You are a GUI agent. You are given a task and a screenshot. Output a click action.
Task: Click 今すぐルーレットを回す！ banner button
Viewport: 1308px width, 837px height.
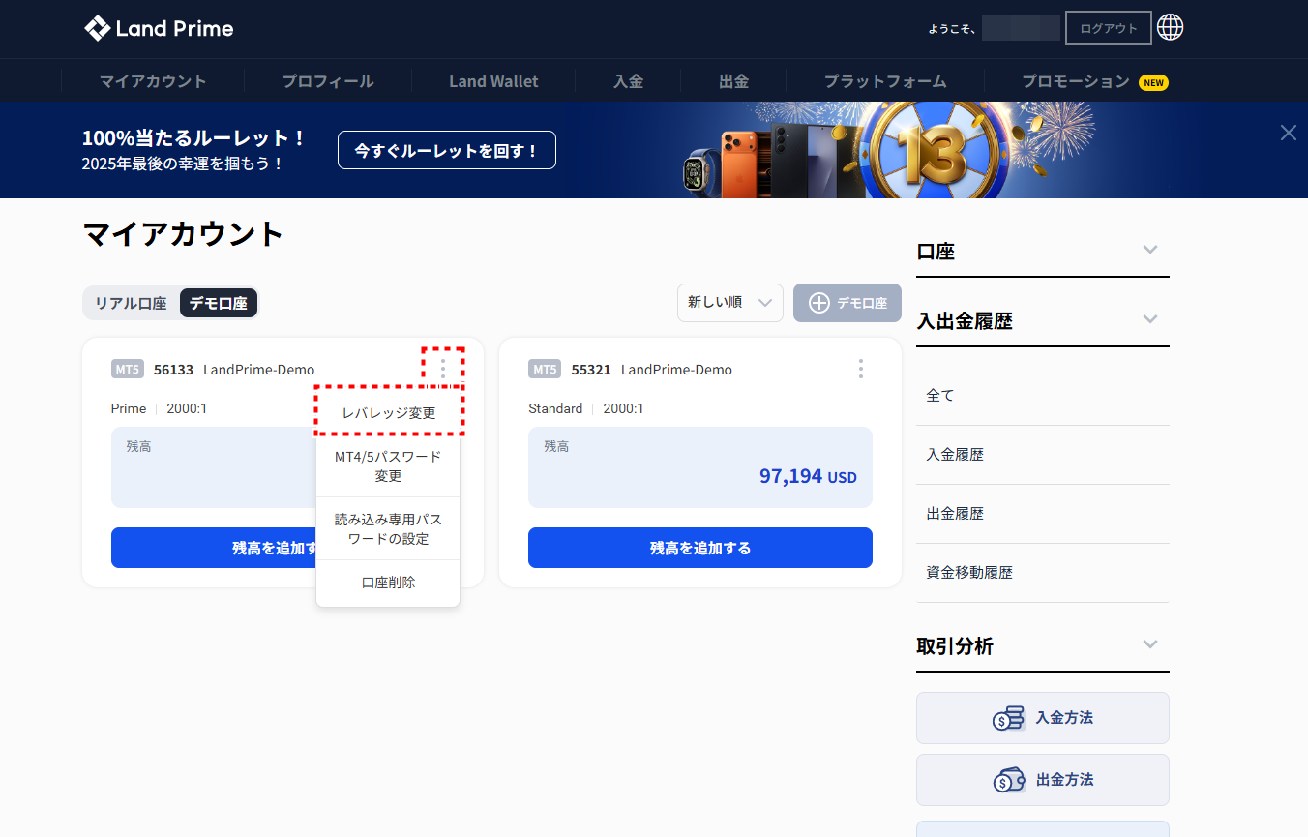pyautogui.click(x=447, y=150)
